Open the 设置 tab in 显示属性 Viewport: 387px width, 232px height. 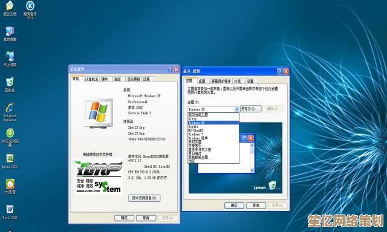250,81
